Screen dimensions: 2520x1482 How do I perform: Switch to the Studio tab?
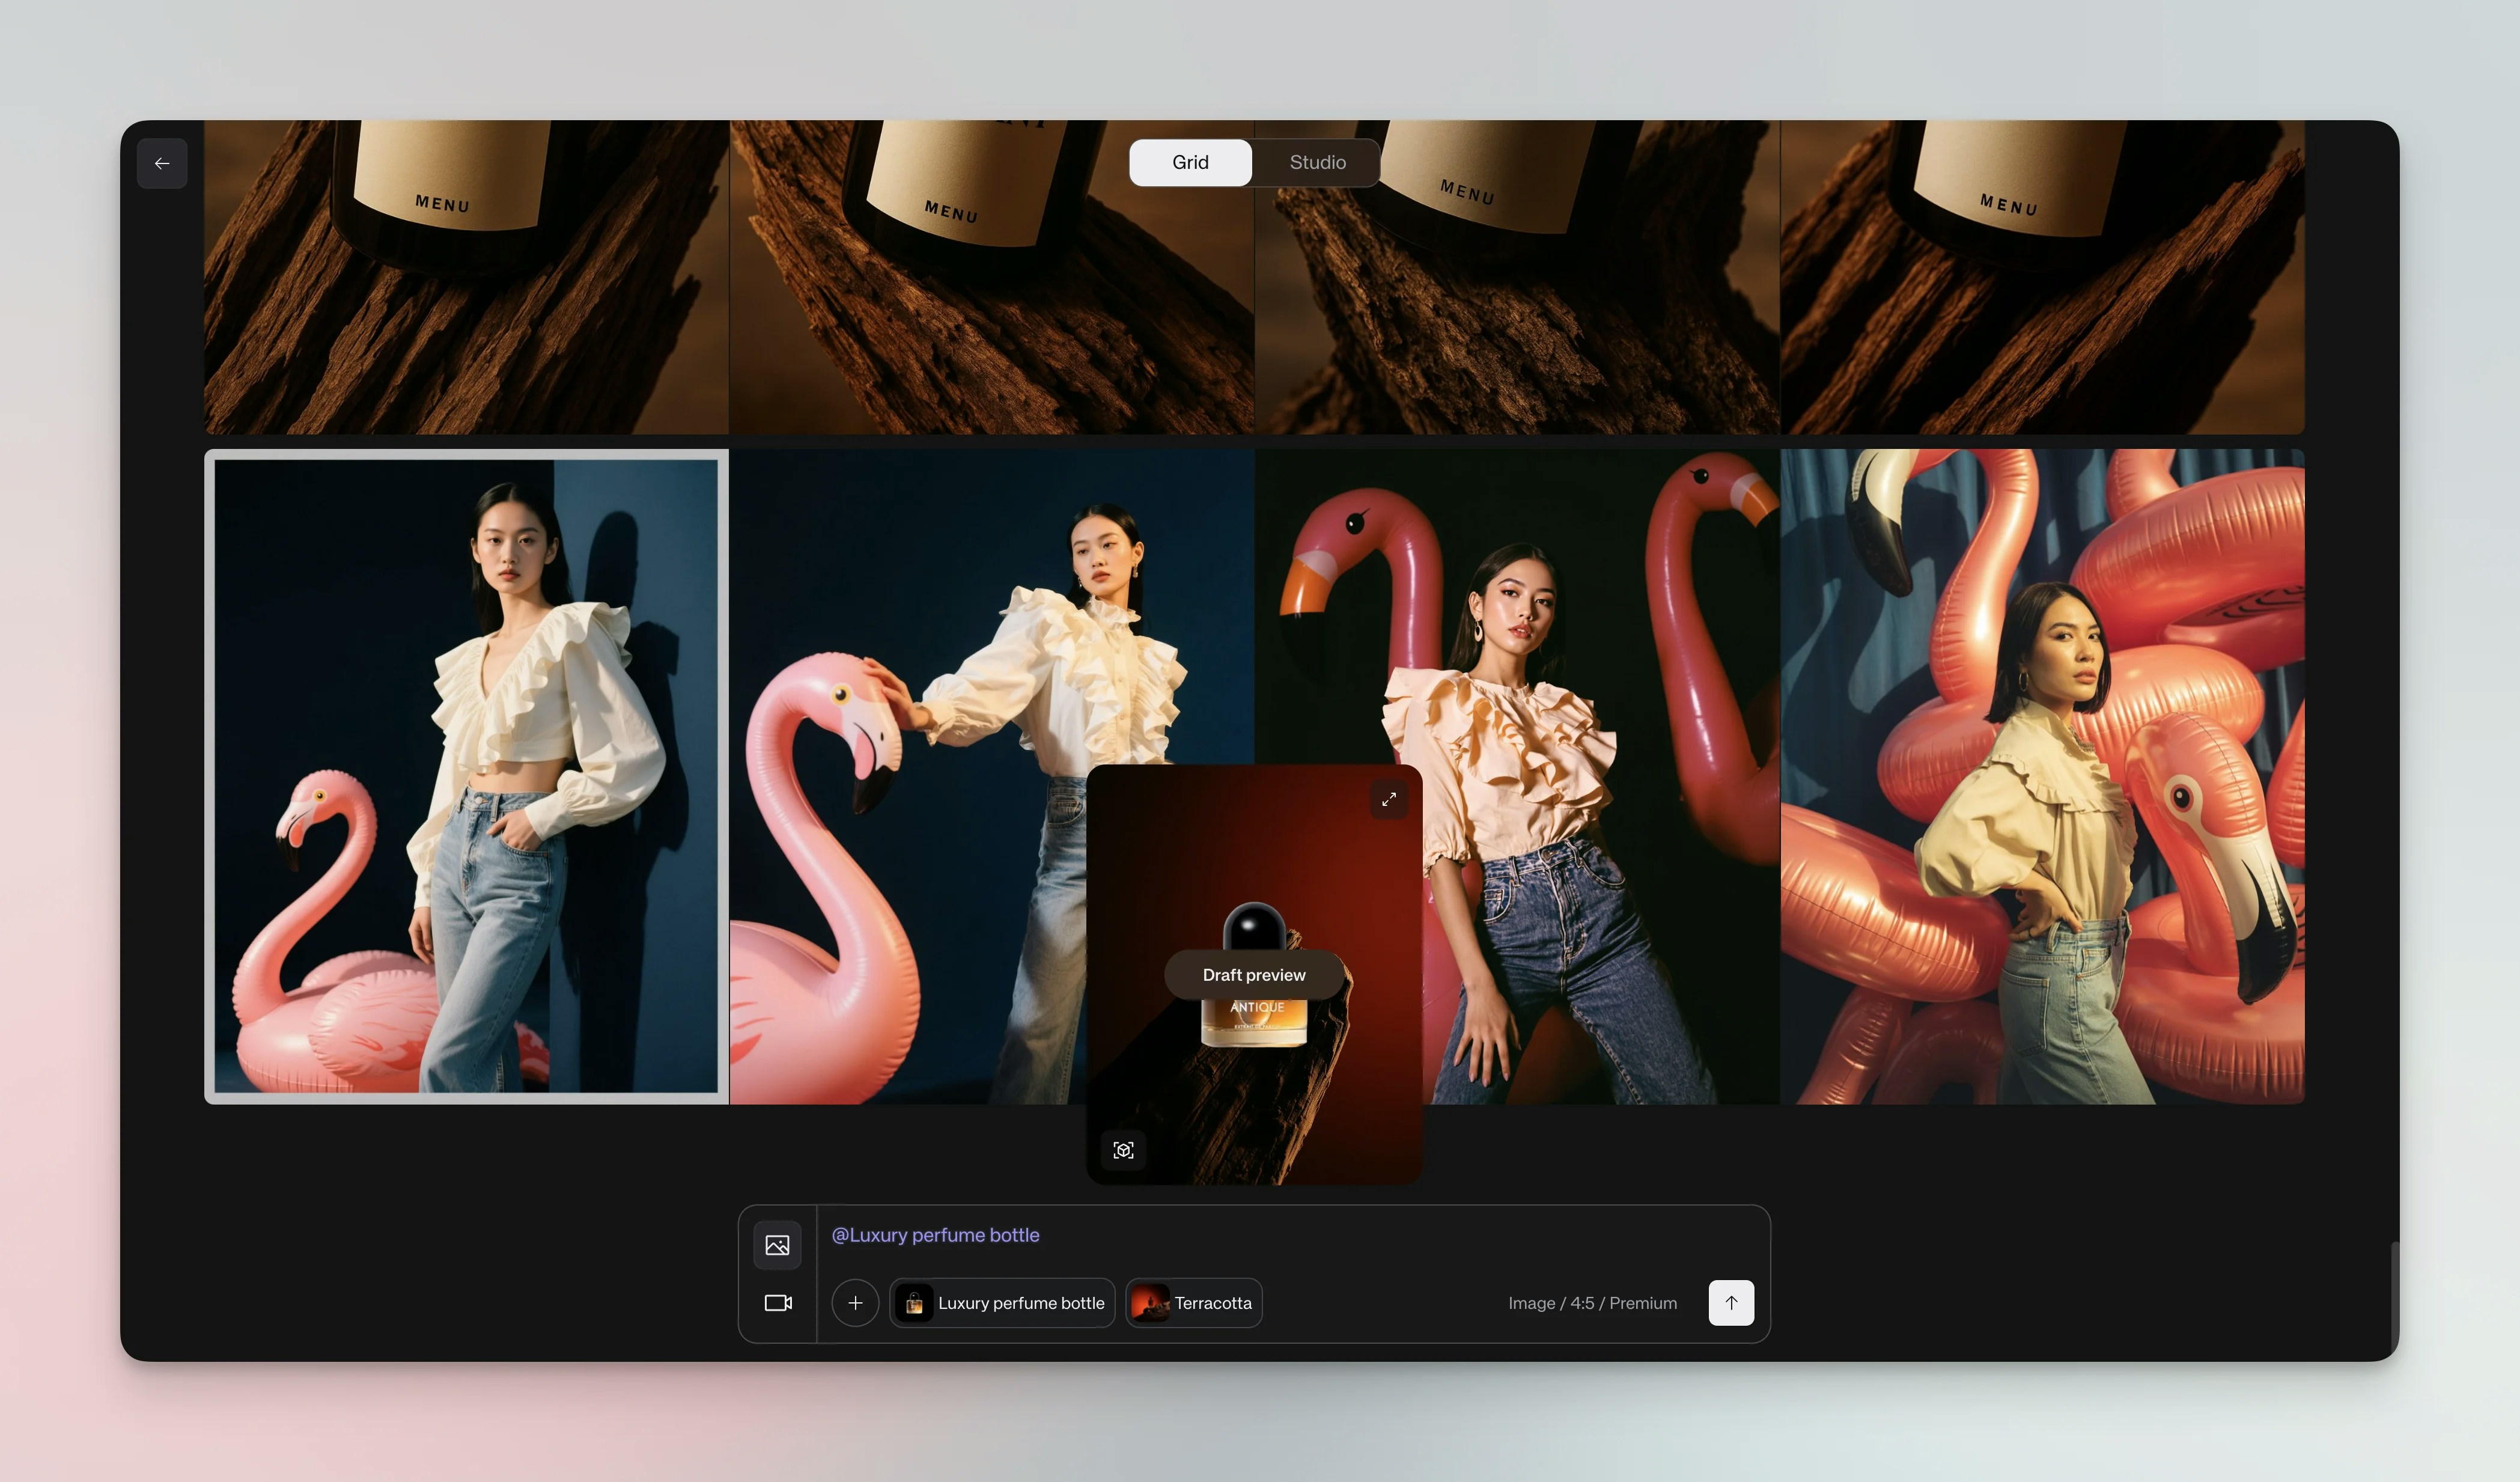pos(1316,162)
